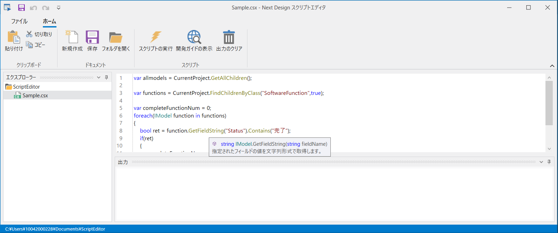
Task: Click the Next Design app icon
Action: 7,7
